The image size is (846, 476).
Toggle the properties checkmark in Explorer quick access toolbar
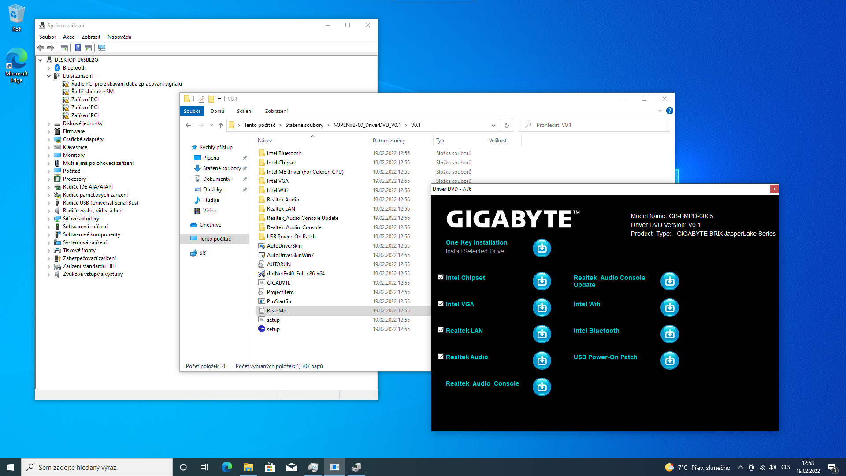coord(201,99)
